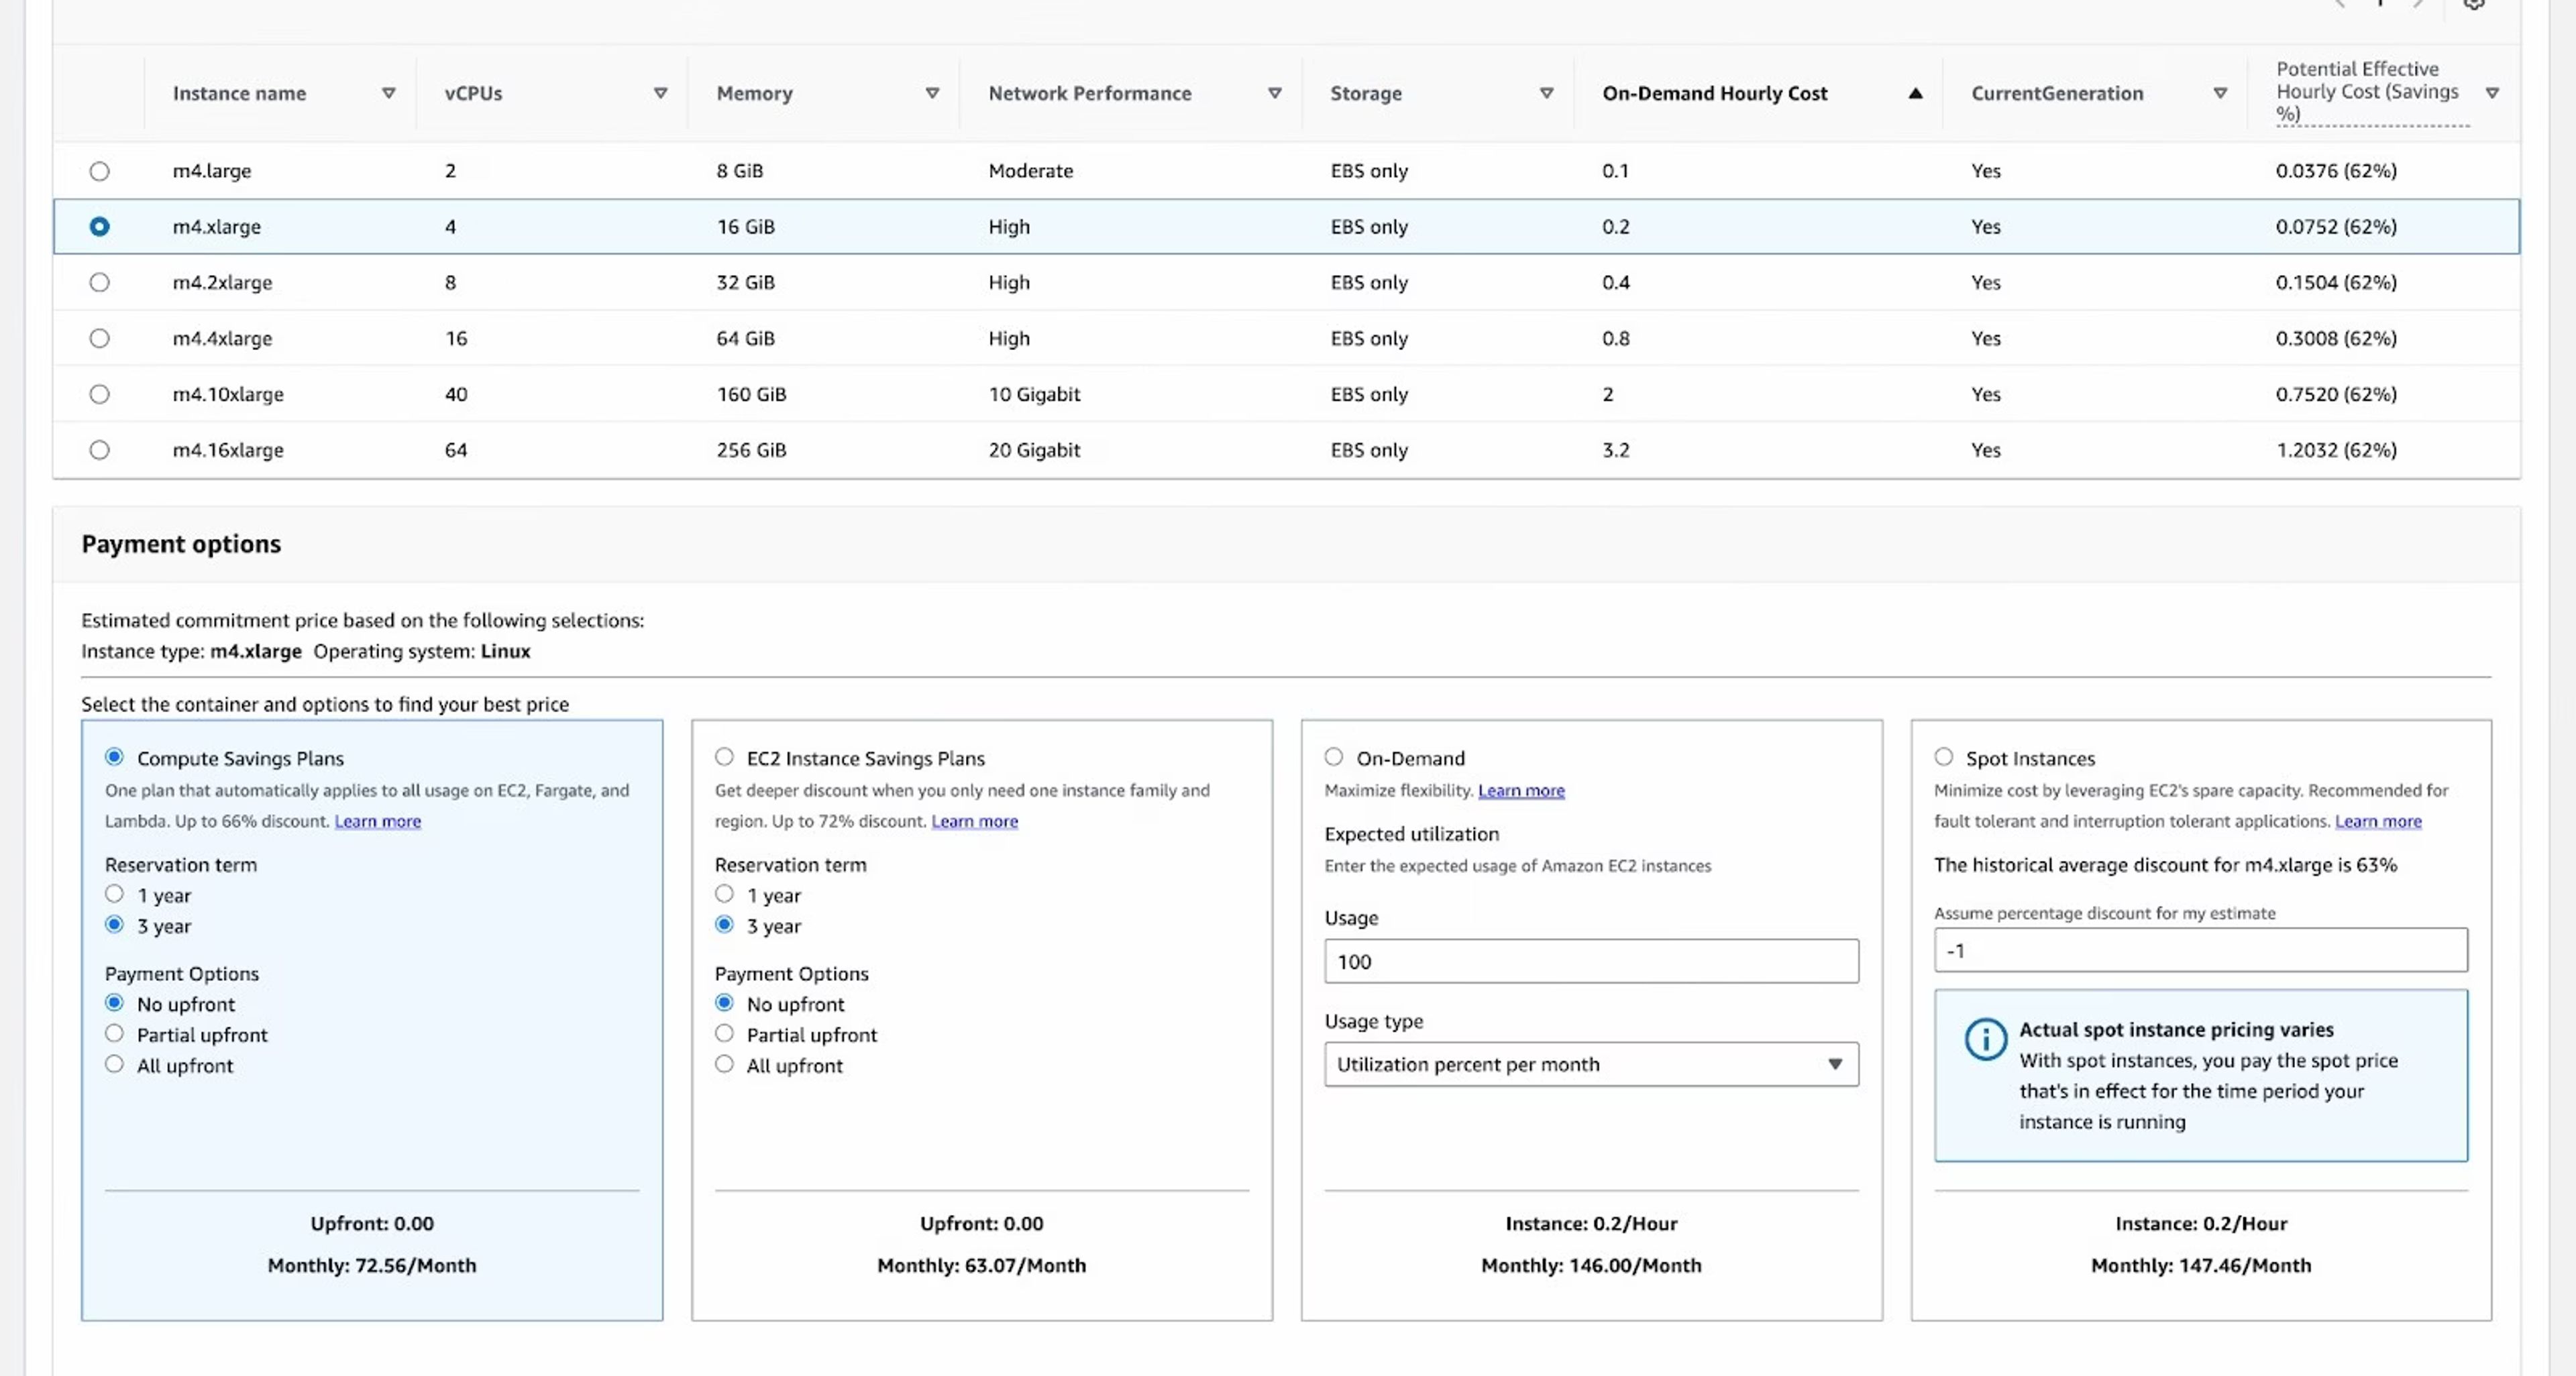The width and height of the screenshot is (2576, 1376).
Task: Click the Usage input field showing 100
Action: point(1591,962)
